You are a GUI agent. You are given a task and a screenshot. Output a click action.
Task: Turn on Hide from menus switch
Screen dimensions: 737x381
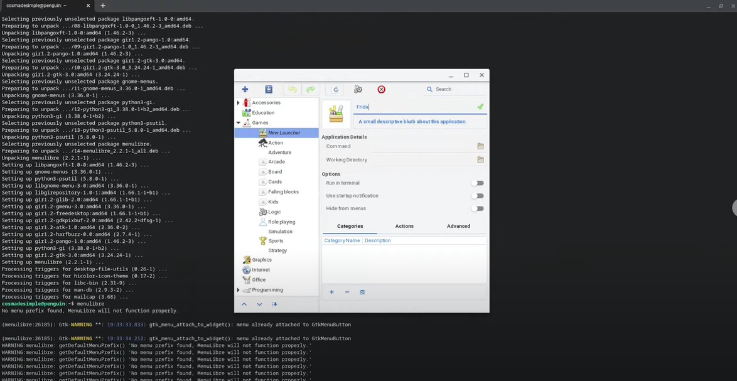tap(478, 208)
